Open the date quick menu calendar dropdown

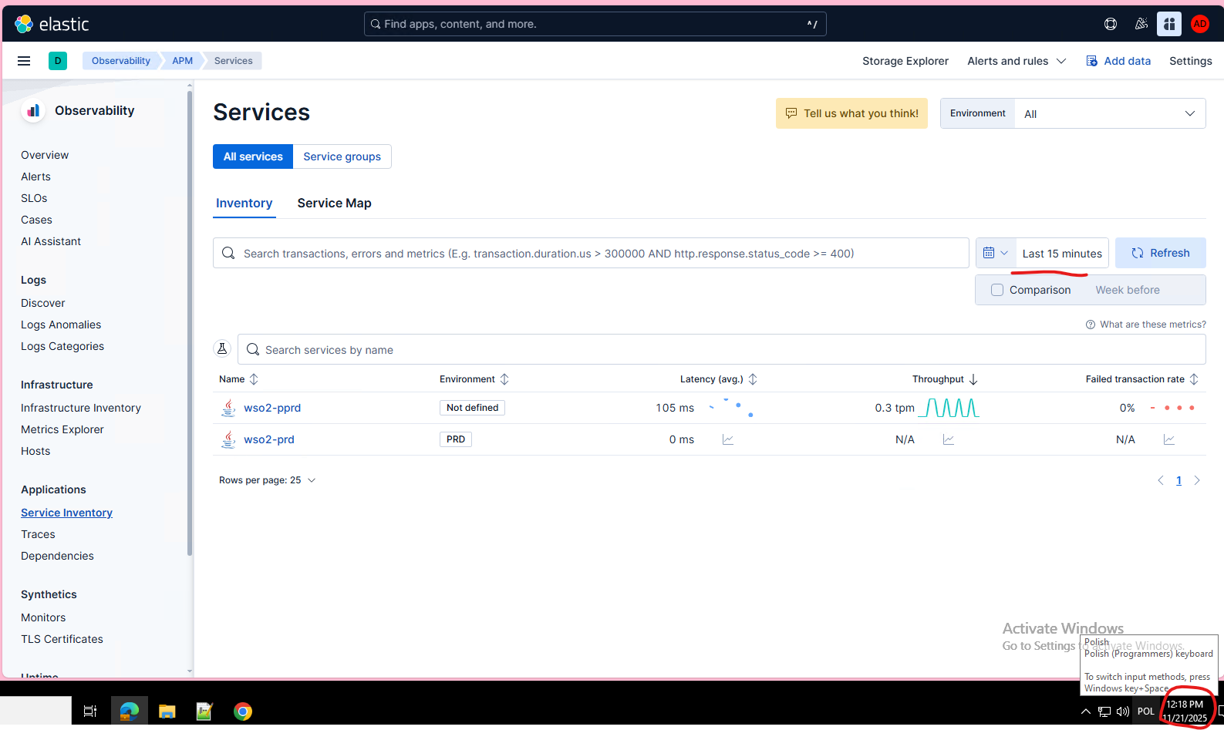click(x=996, y=253)
